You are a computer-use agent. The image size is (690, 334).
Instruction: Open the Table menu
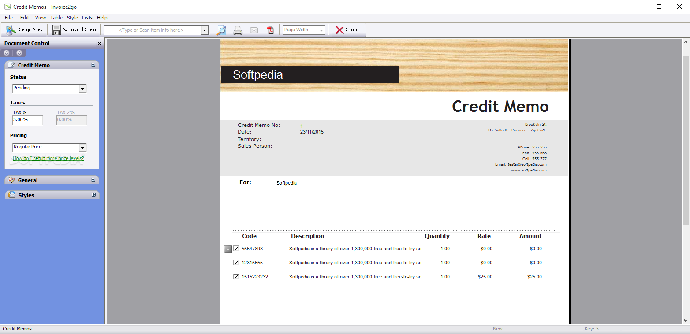coord(56,18)
